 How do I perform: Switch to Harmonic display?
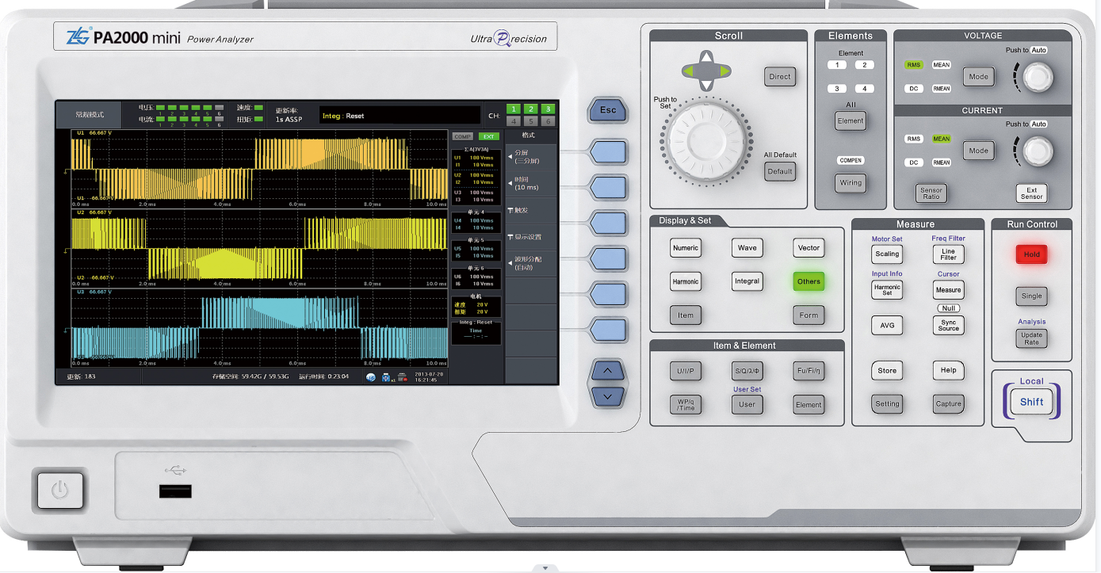coord(685,281)
